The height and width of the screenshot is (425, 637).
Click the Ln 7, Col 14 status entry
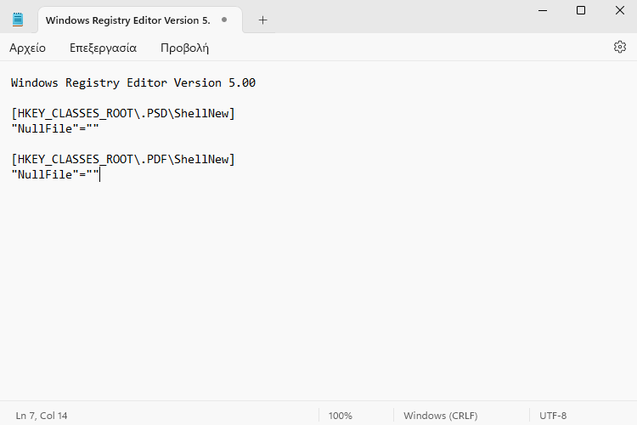pyautogui.click(x=42, y=416)
